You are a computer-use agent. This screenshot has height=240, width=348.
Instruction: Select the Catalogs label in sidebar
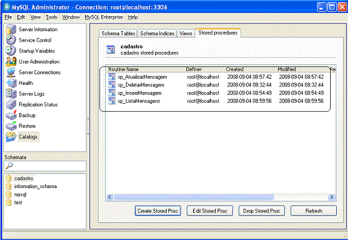click(28, 137)
